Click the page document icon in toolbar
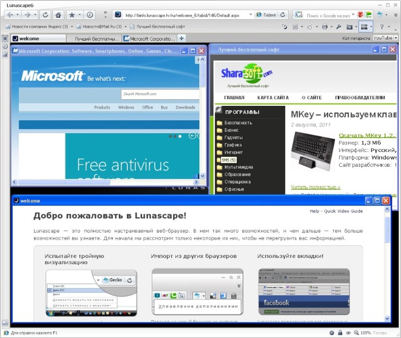 pyautogui.click(x=295, y=26)
